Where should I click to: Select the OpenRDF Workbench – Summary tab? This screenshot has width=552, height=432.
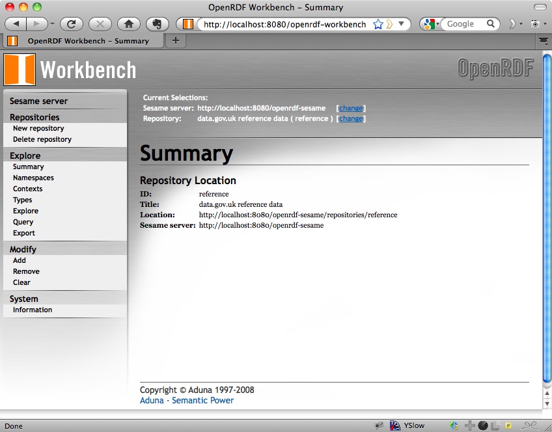(83, 41)
